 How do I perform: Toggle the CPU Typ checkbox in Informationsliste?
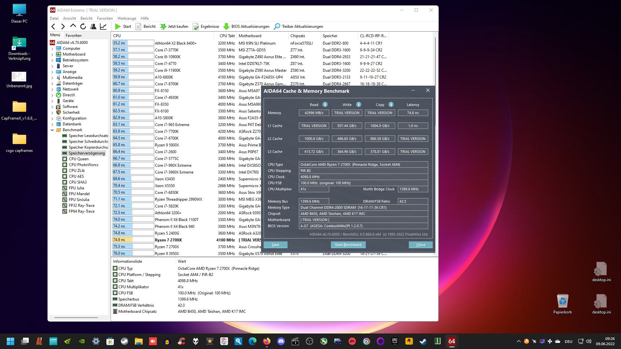pos(115,268)
